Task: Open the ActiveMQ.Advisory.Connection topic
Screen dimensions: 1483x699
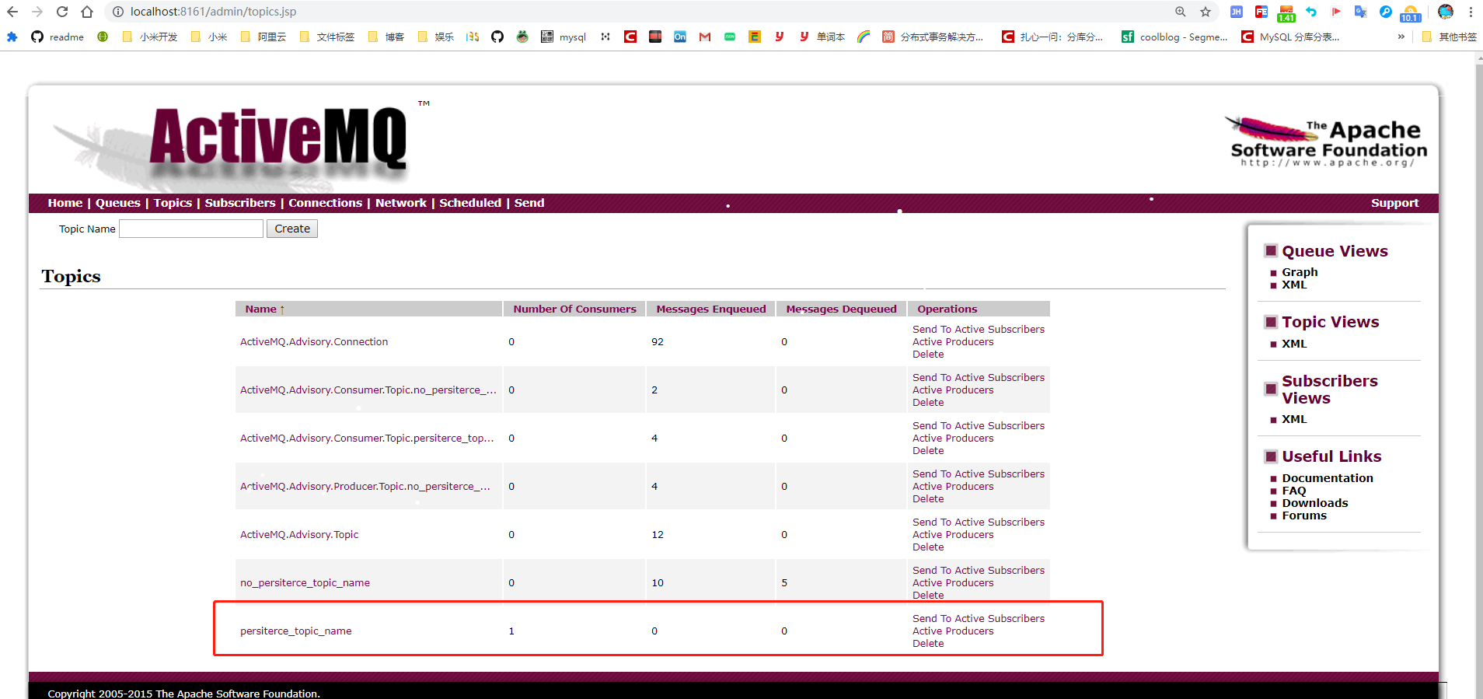Action: coord(314,342)
